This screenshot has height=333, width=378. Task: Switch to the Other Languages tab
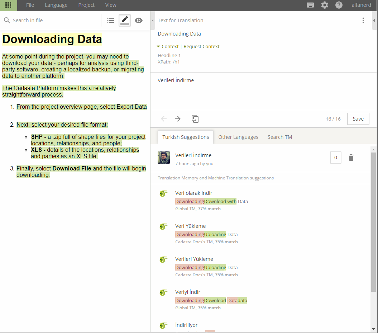[x=238, y=137]
